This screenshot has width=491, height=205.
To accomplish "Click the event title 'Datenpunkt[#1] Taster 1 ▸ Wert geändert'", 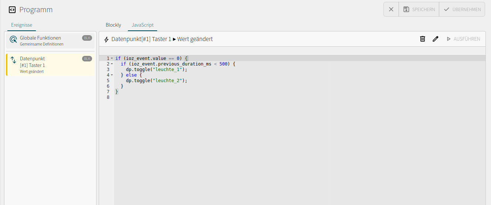I will (x=162, y=39).
